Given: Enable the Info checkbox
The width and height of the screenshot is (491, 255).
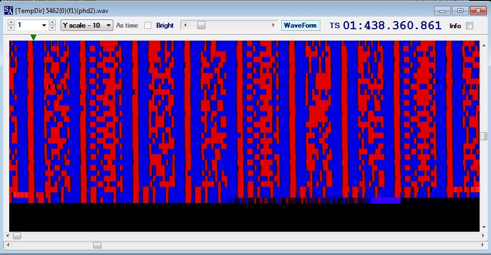Looking at the screenshot, I should point(469,25).
